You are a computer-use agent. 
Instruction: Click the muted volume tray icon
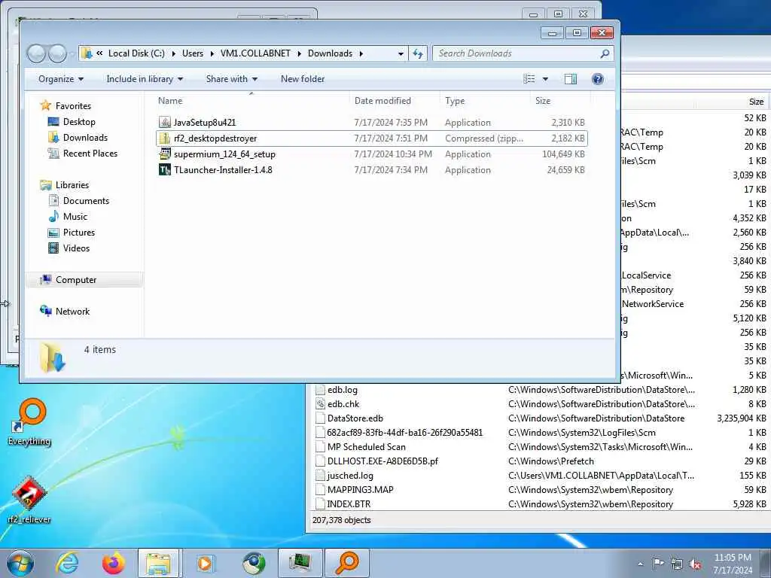click(x=695, y=564)
